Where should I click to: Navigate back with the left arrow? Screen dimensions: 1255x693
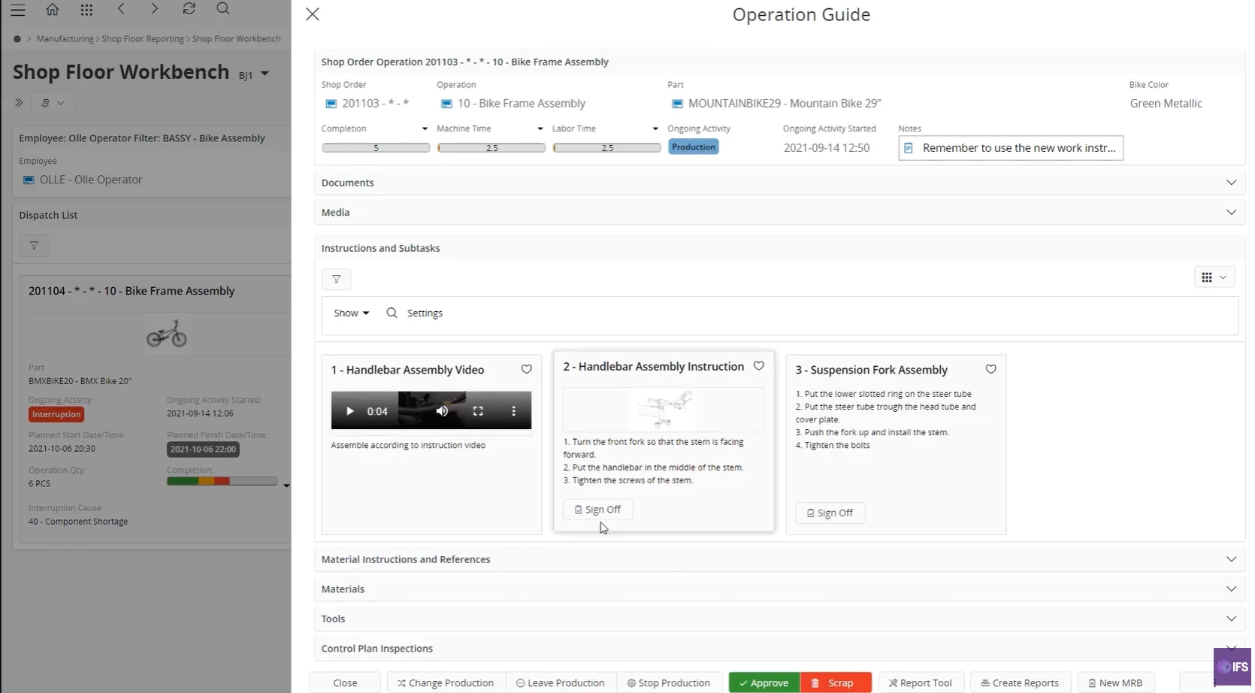pyautogui.click(x=121, y=9)
